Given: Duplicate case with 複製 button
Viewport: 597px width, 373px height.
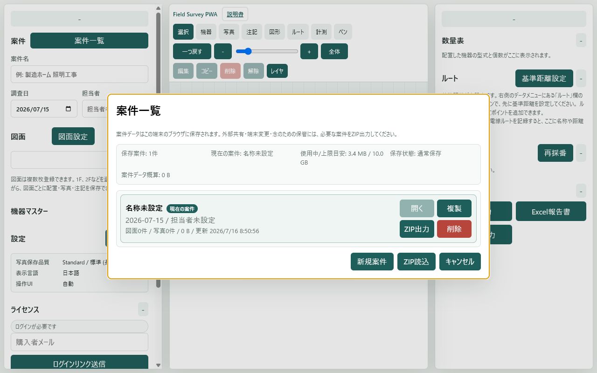Looking at the screenshot, I should tap(454, 208).
